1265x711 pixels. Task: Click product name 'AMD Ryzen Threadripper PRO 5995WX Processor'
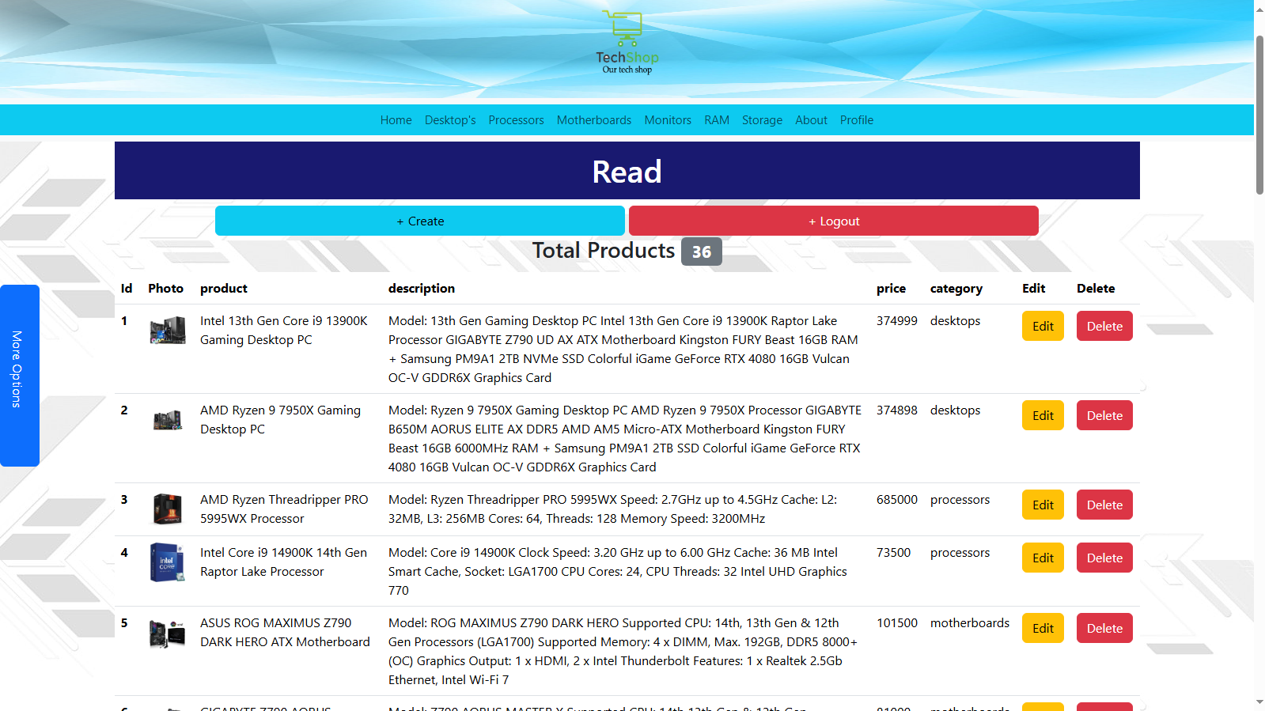[x=284, y=509]
